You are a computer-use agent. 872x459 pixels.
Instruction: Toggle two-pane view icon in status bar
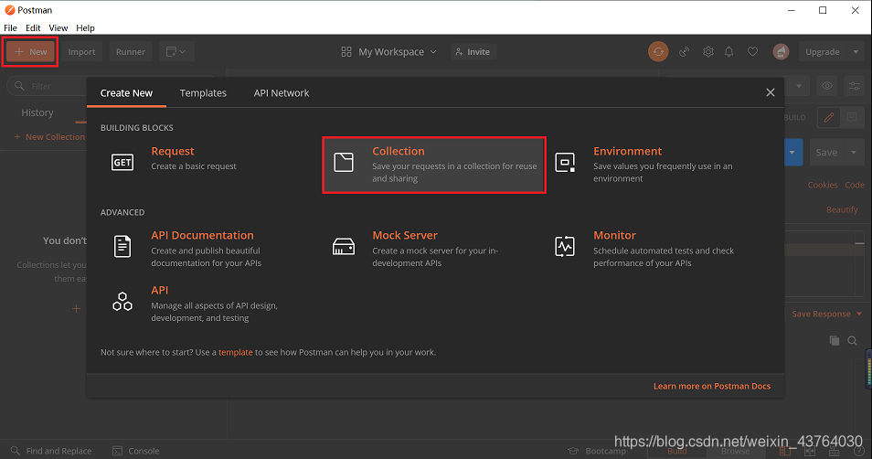coord(810,451)
